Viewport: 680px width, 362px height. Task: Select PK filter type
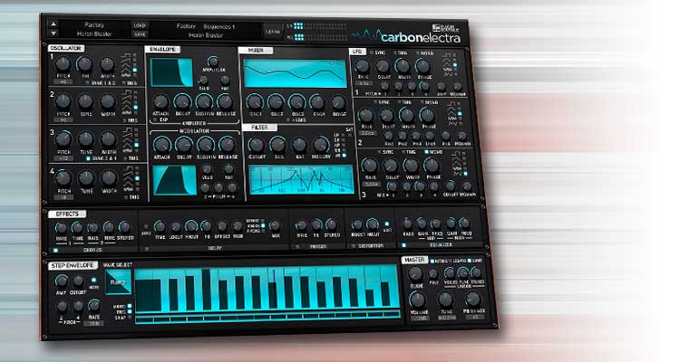coord(345,155)
